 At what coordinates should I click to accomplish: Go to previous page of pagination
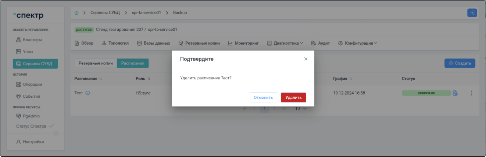254,109
